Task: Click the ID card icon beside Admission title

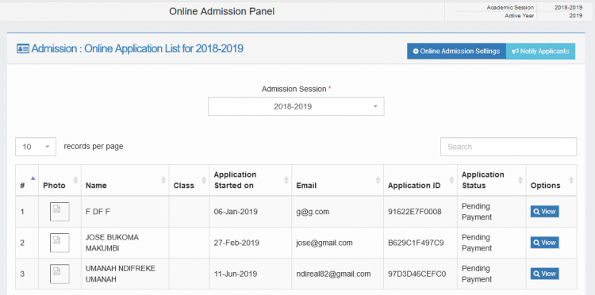Action: point(23,49)
